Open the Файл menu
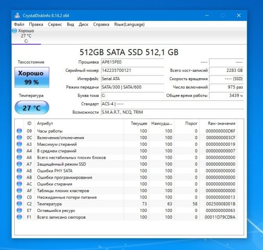Image resolution: width=263 pixels, height=250 pixels. pos(19,24)
